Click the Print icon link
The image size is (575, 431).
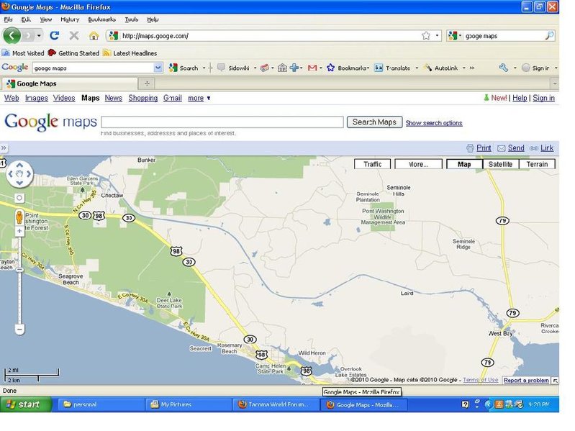point(479,148)
